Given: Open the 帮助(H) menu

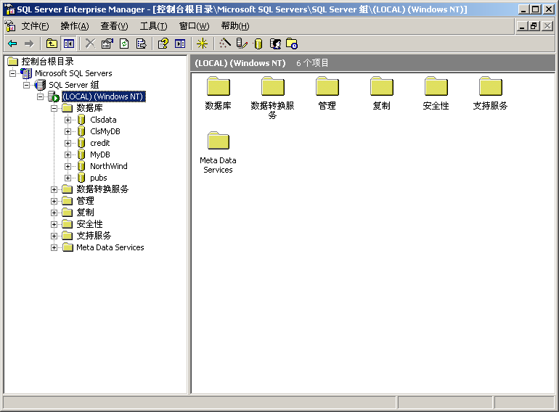Looking at the screenshot, I should click(235, 26).
